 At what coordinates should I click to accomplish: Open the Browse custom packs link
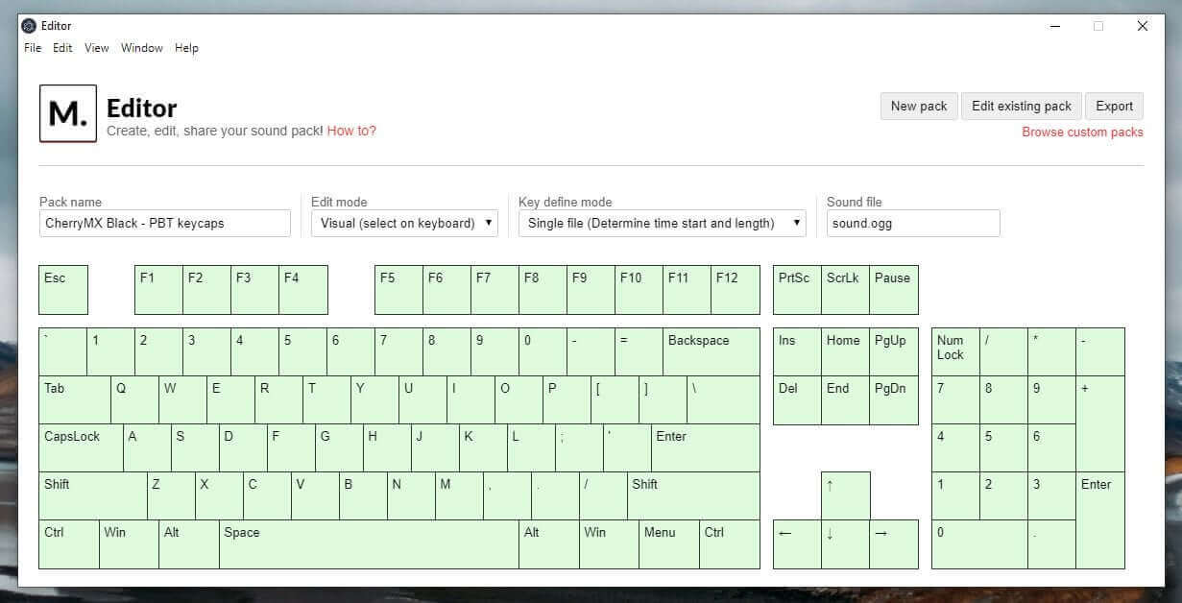click(1082, 133)
